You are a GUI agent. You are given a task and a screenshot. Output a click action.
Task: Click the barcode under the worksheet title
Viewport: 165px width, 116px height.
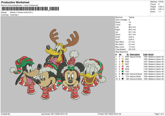(30, 9)
